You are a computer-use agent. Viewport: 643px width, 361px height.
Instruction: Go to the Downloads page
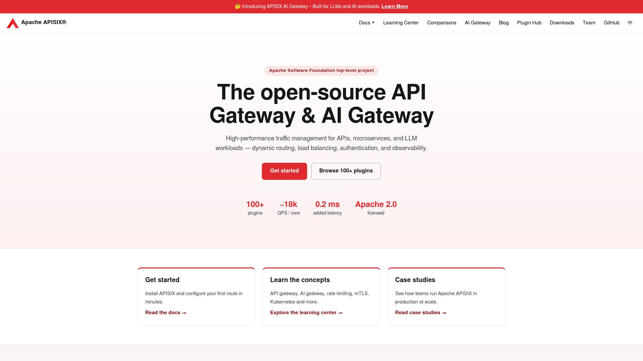point(562,23)
